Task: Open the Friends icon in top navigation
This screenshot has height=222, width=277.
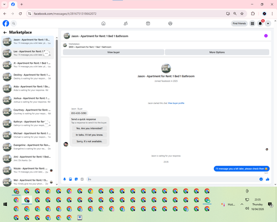Action: click(x=126, y=23)
